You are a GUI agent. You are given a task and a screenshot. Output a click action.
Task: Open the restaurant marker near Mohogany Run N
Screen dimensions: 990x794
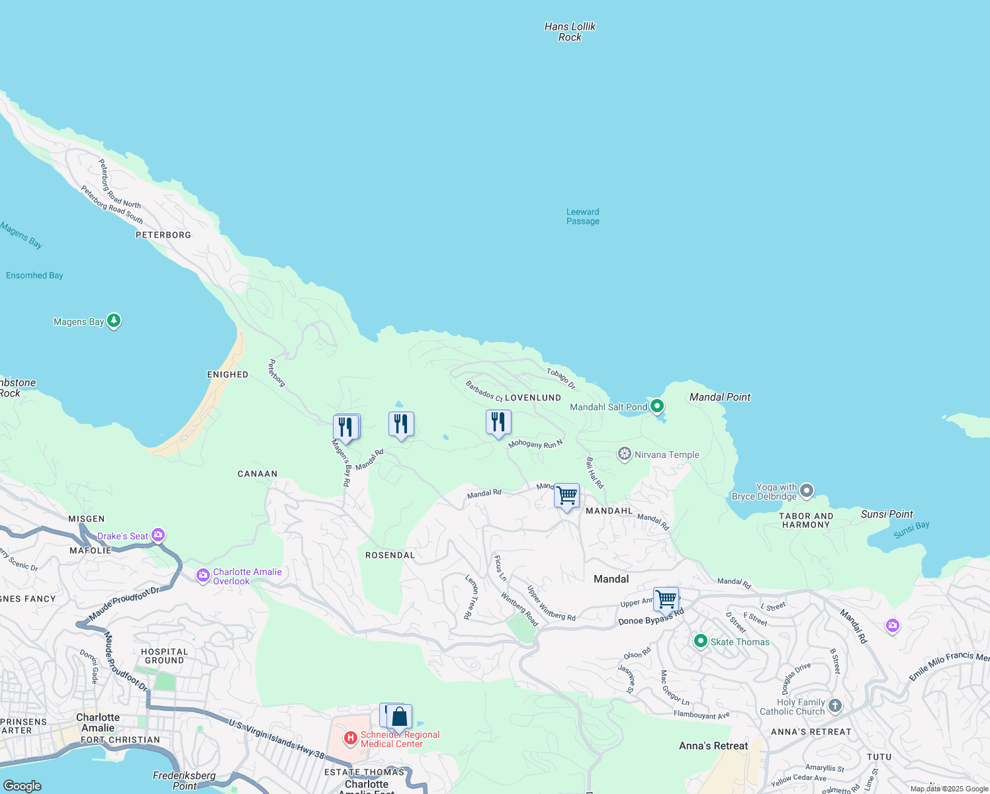[498, 421]
